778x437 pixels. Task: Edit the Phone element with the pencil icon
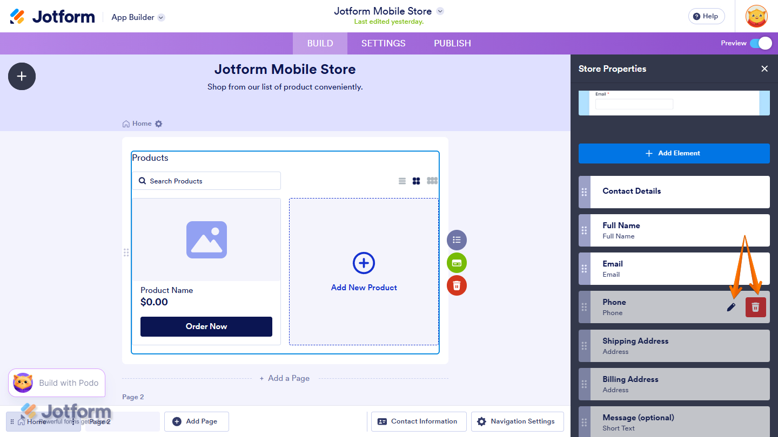coord(731,307)
